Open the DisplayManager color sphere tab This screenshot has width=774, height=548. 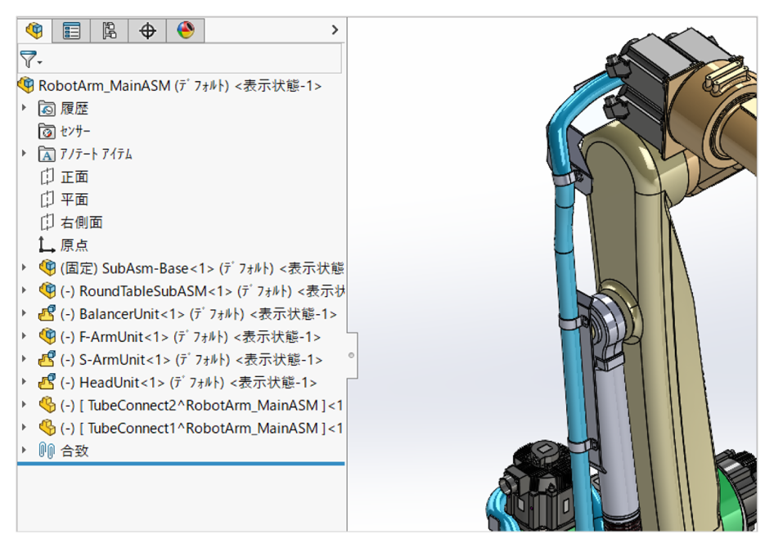(x=186, y=31)
